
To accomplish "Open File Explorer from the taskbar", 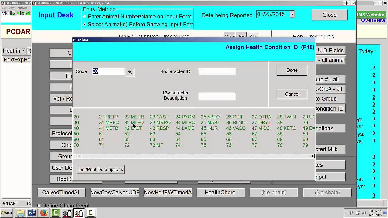I will click(20, 213).
